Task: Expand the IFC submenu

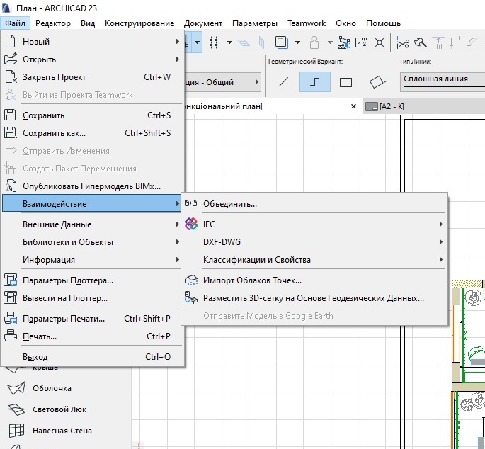Action: pyautogui.click(x=314, y=224)
